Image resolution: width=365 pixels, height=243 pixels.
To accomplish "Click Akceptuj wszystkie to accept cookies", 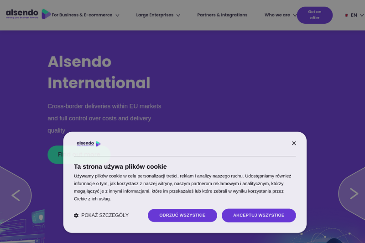I will [259, 215].
